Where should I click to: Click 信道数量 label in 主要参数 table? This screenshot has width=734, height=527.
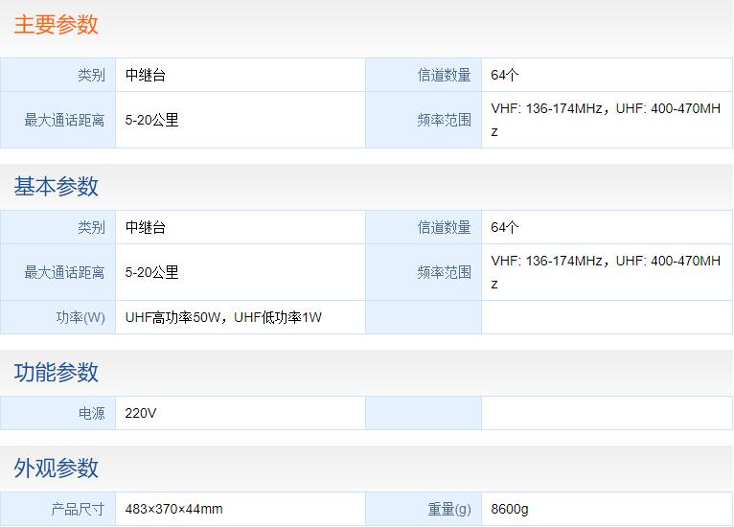tap(444, 75)
